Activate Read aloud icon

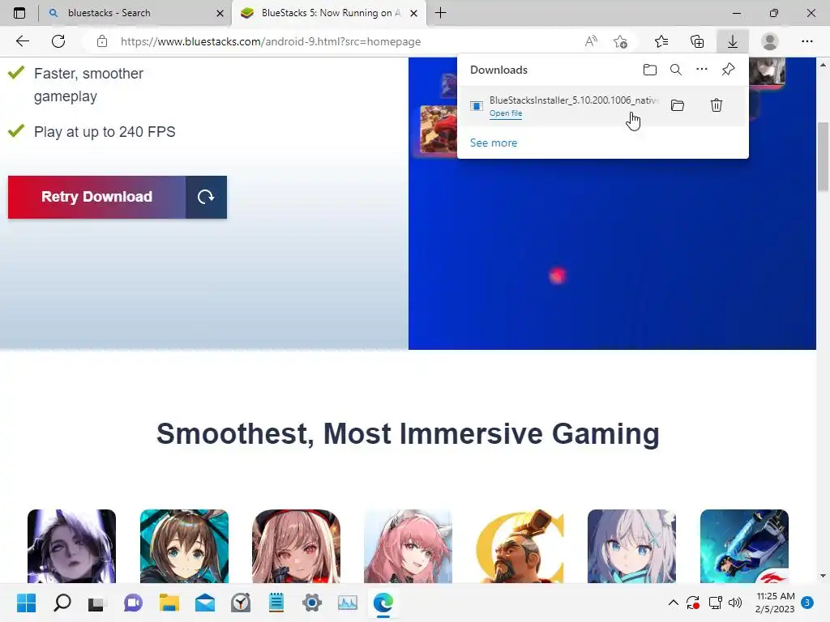[591, 41]
